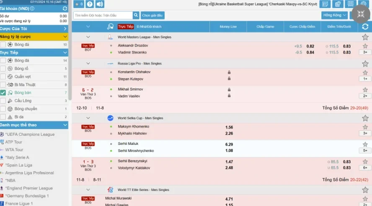Click the collapse fullscreen overlay icon
This screenshot has height=206, width=372.
[x=361, y=14]
